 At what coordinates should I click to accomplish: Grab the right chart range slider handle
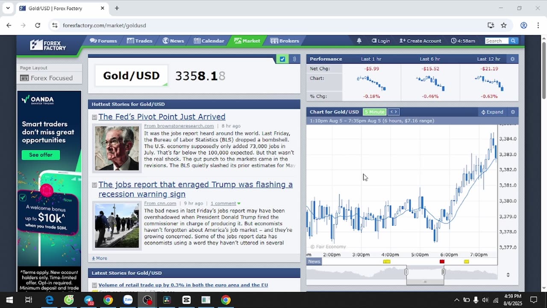click(443, 272)
